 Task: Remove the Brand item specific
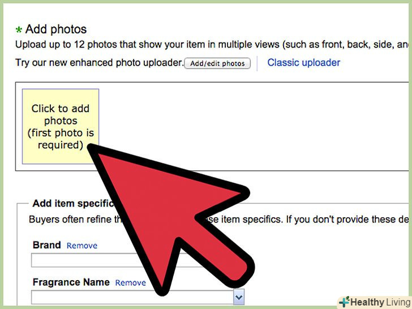[x=81, y=246]
